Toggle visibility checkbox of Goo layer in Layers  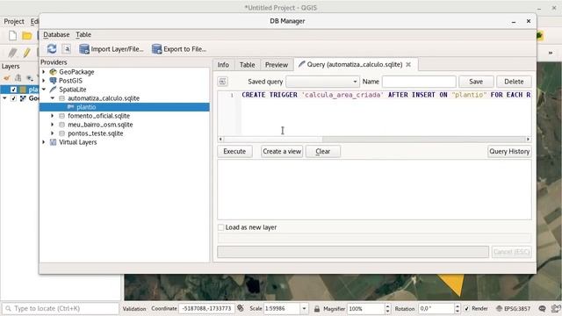pyautogui.click(x=14, y=98)
